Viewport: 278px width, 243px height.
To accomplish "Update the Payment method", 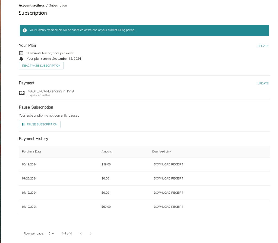I will [x=263, y=84].
